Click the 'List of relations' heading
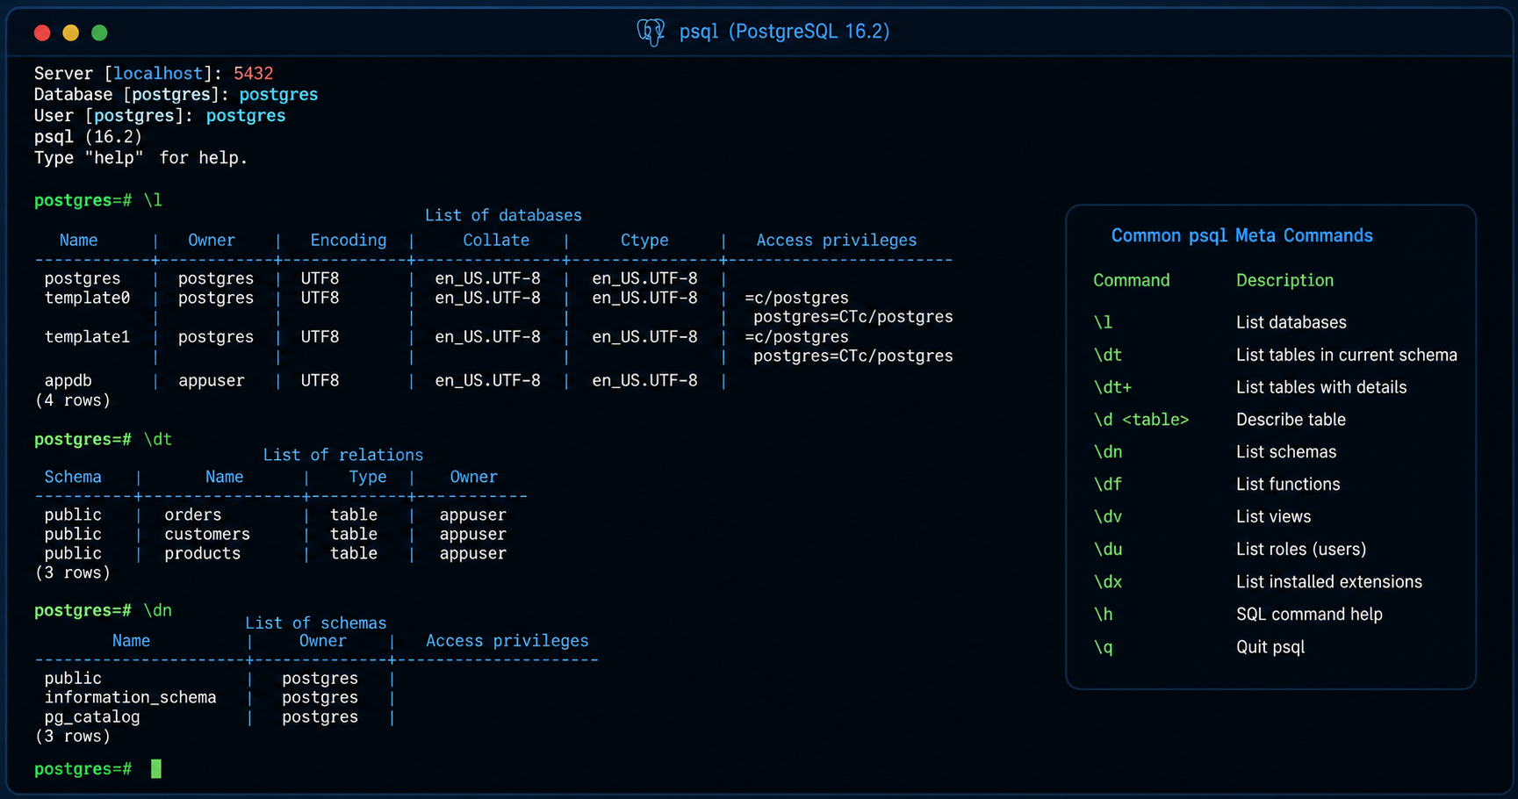 (343, 455)
